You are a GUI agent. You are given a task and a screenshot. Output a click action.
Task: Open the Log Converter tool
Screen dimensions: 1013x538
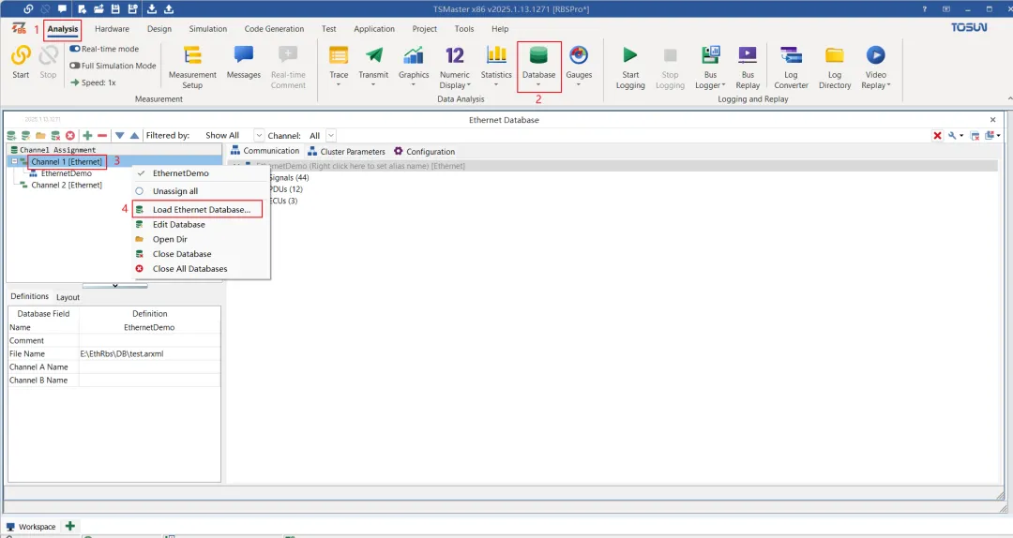coord(791,55)
